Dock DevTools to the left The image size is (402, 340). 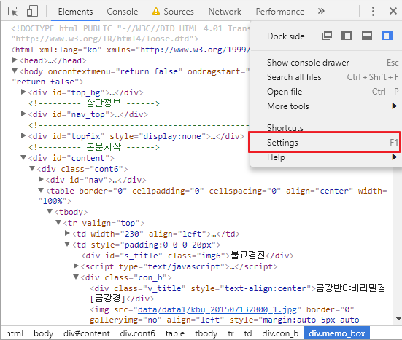click(x=347, y=36)
